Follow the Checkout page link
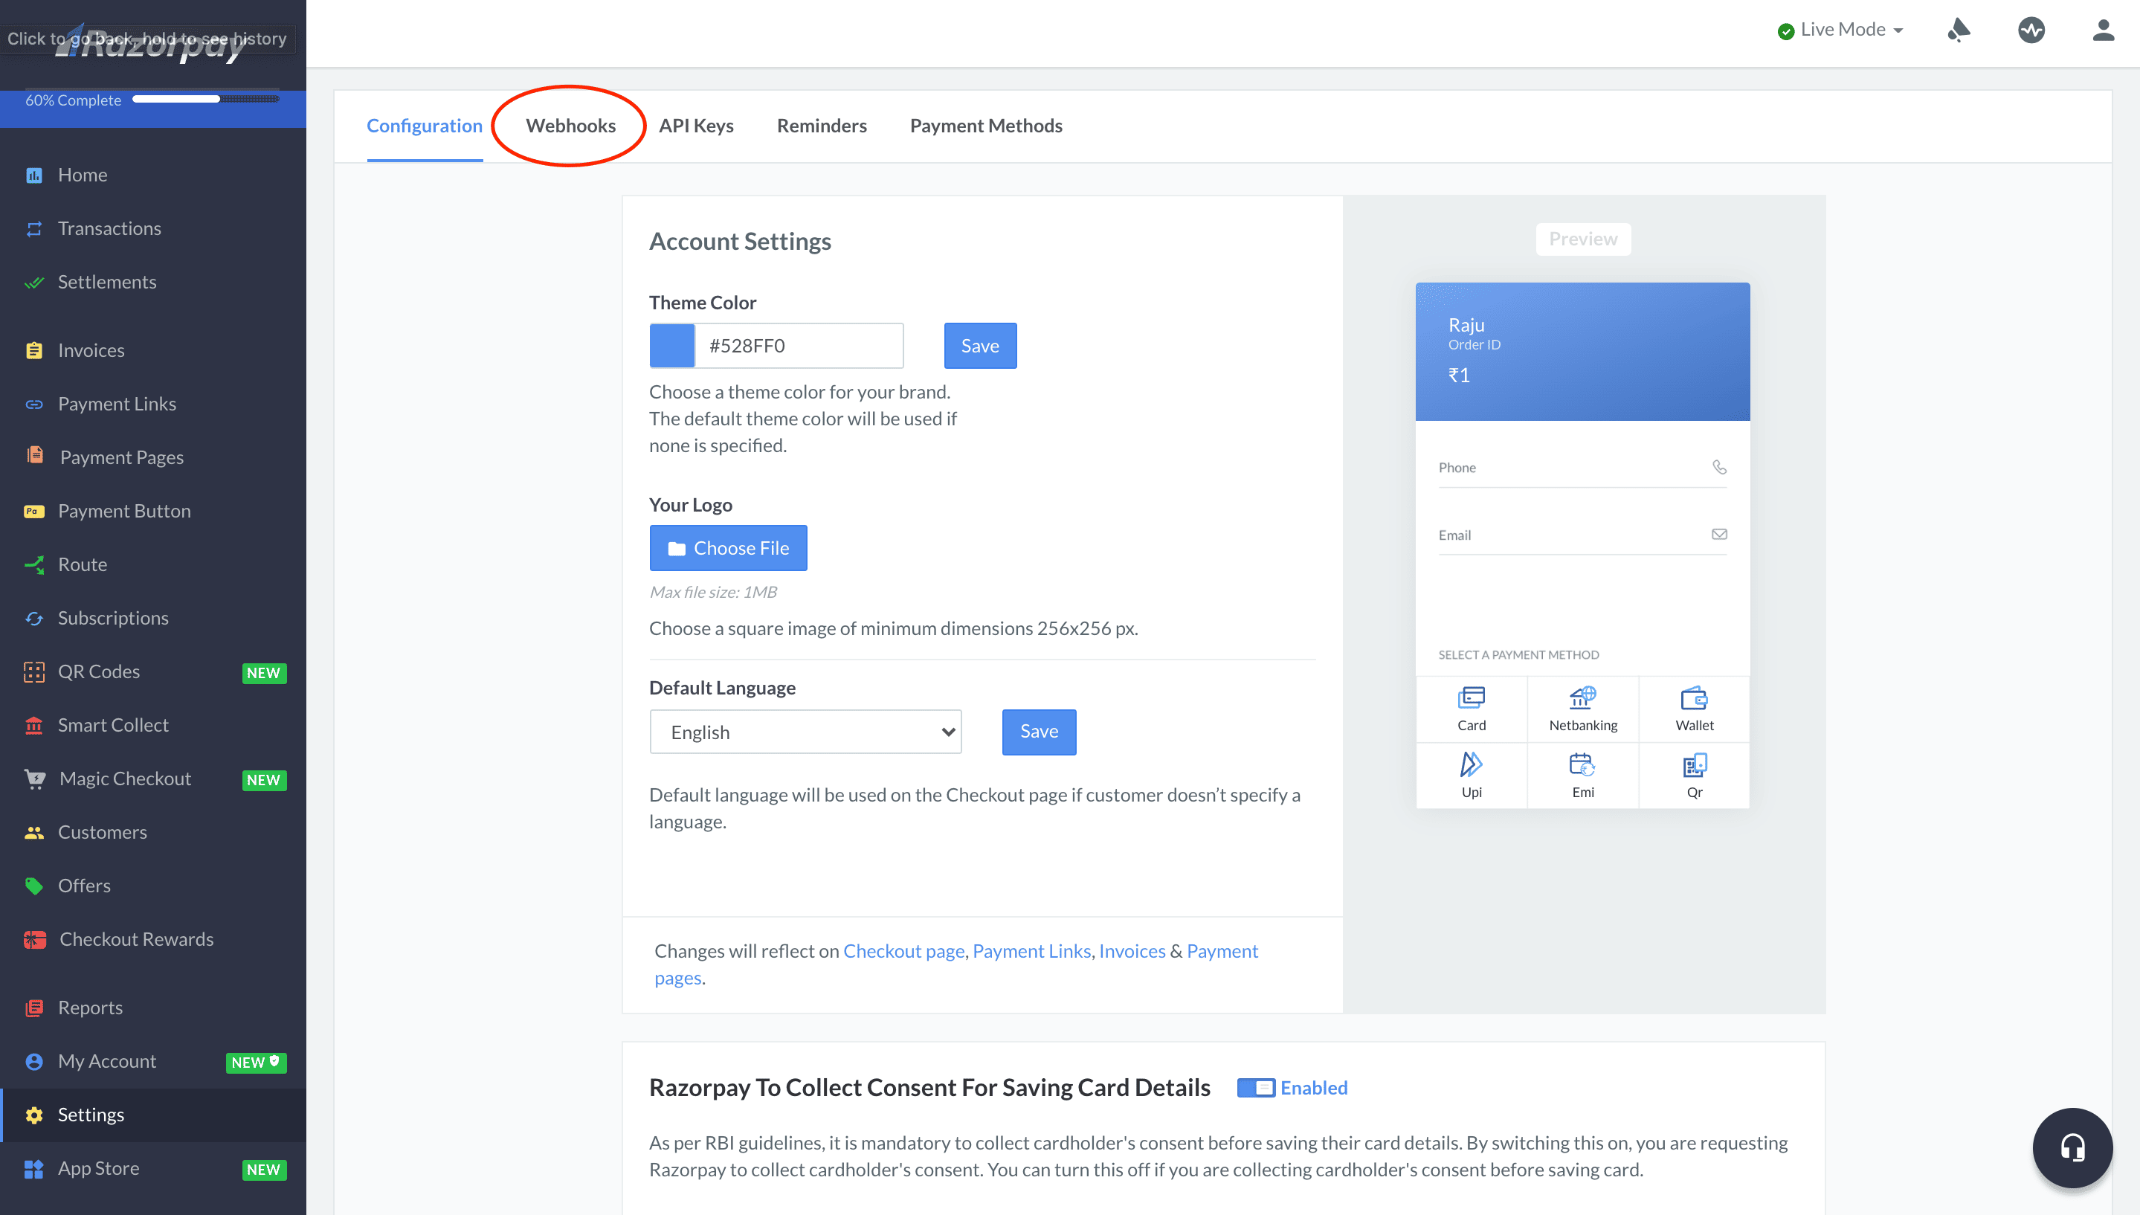Image resolution: width=2140 pixels, height=1215 pixels. [x=903, y=950]
